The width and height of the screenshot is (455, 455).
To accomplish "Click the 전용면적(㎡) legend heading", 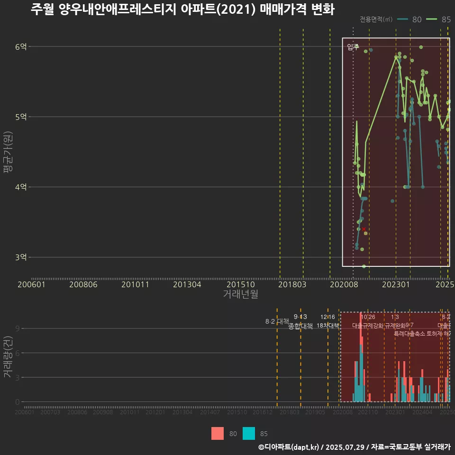I will [376, 19].
